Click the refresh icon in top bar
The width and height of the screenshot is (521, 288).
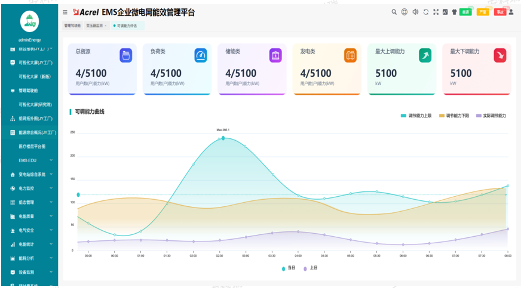pyautogui.click(x=425, y=12)
